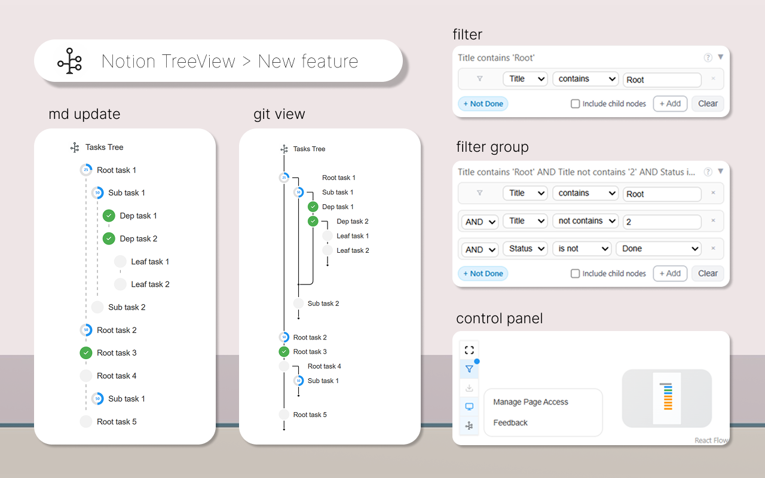Open the 'contains' operator dropdown in the filter panel
The width and height of the screenshot is (765, 478).
[585, 79]
